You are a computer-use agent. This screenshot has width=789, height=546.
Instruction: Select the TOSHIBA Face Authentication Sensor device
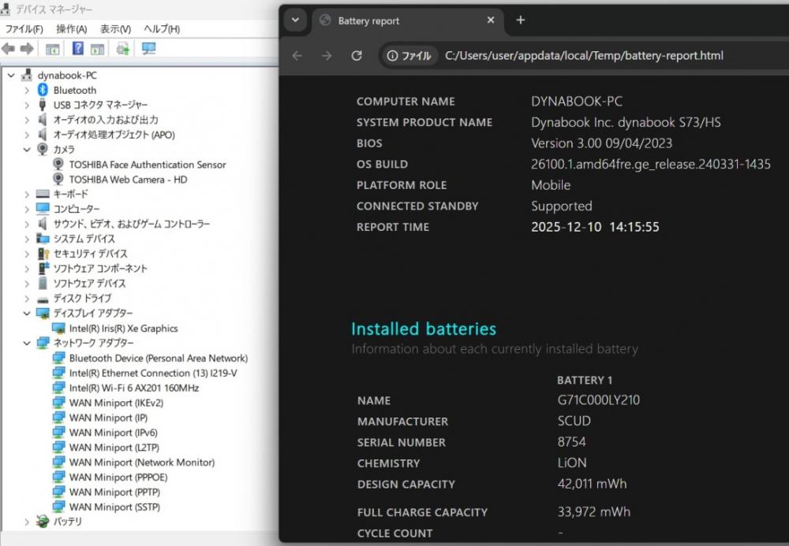(x=148, y=165)
